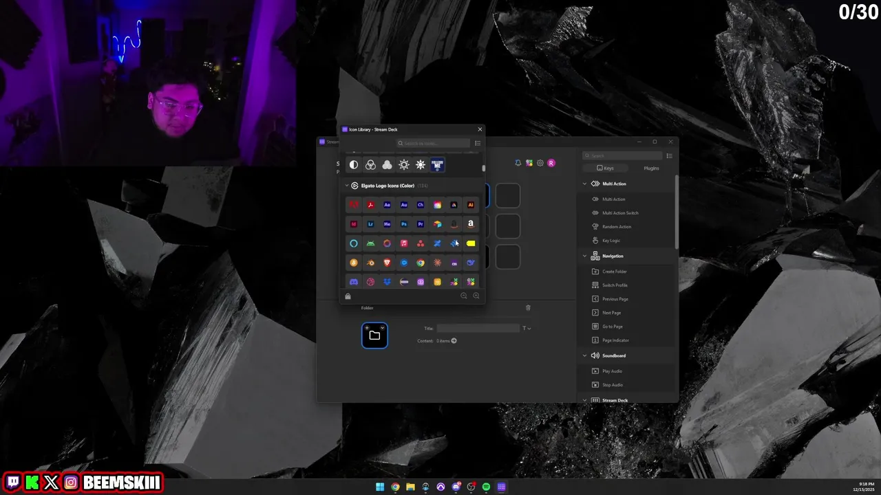
Task: Click the plus badge on folder key
Action: click(367, 327)
